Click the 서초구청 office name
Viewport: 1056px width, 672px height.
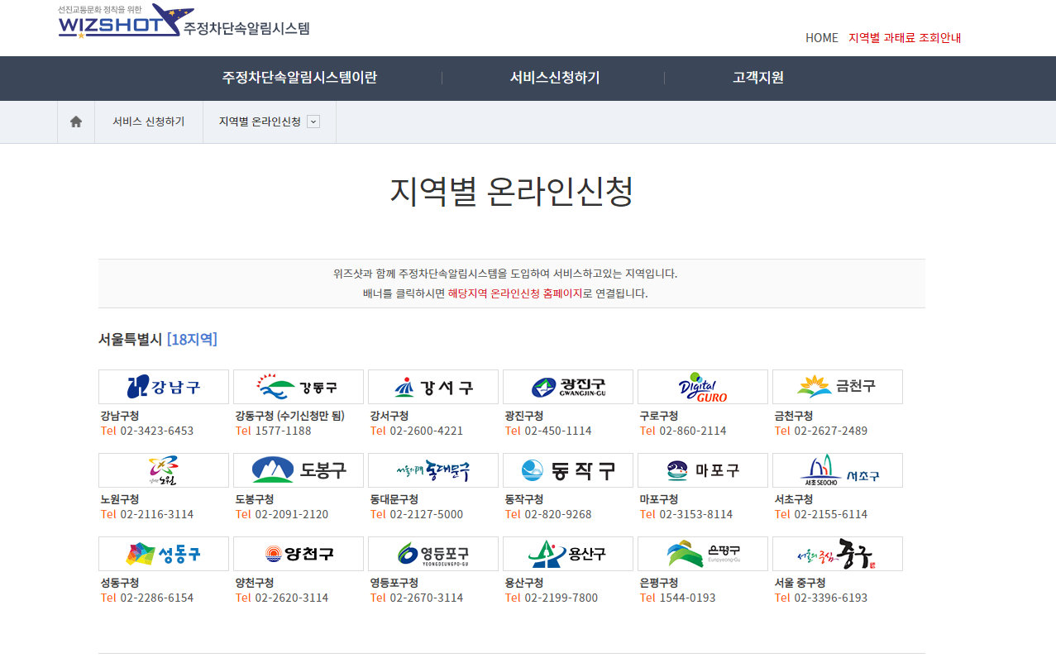[x=794, y=499]
